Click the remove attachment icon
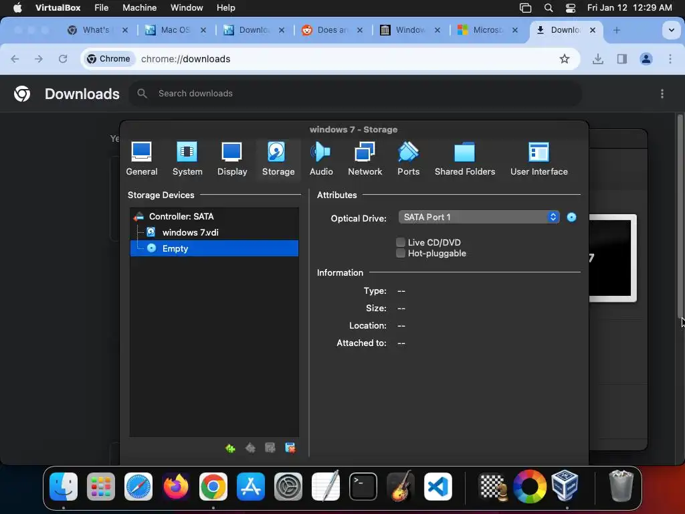This screenshot has height=514, width=685. click(290, 448)
